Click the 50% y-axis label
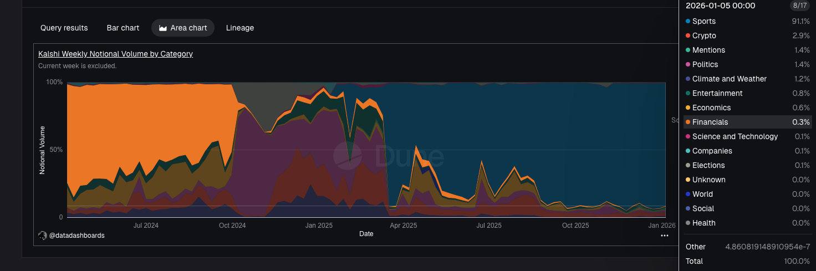 coord(57,150)
